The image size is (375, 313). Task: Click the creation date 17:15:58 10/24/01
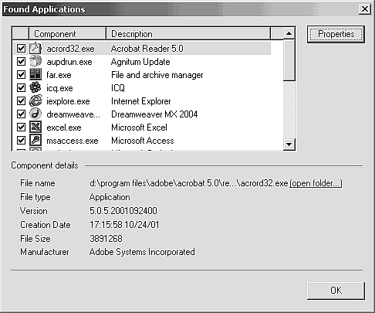tap(124, 225)
